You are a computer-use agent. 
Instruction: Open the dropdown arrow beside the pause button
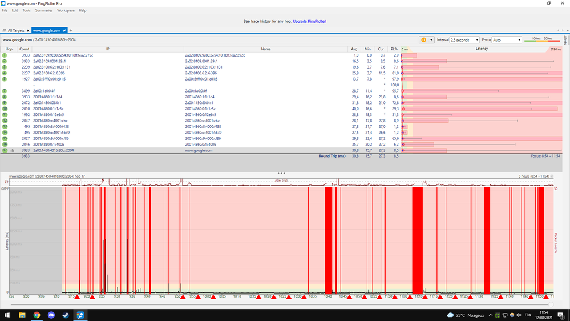pyautogui.click(x=431, y=39)
